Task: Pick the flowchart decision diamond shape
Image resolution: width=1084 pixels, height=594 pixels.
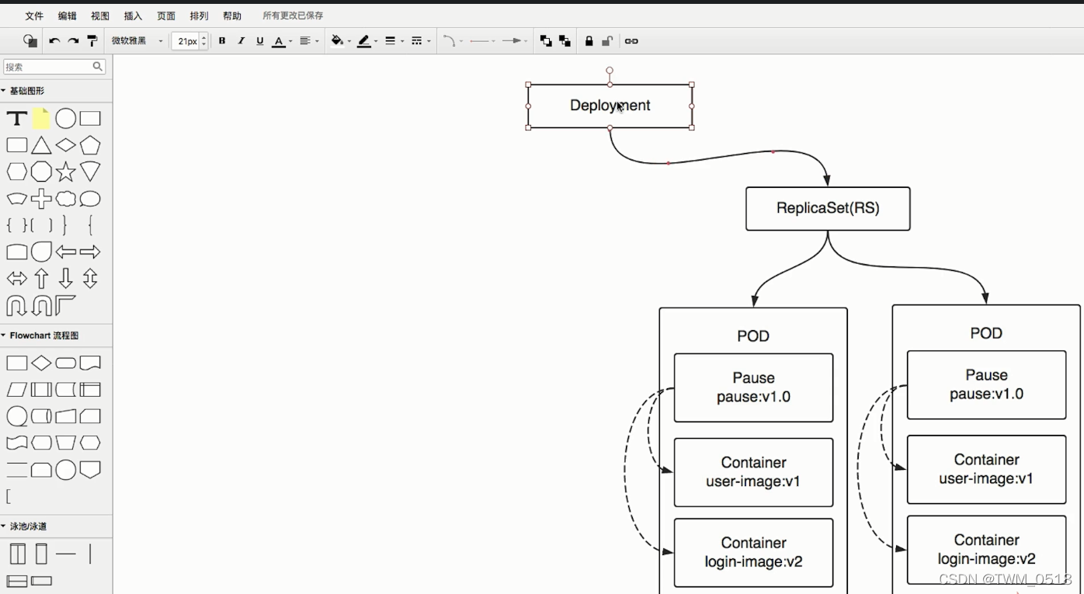Action: tap(41, 363)
